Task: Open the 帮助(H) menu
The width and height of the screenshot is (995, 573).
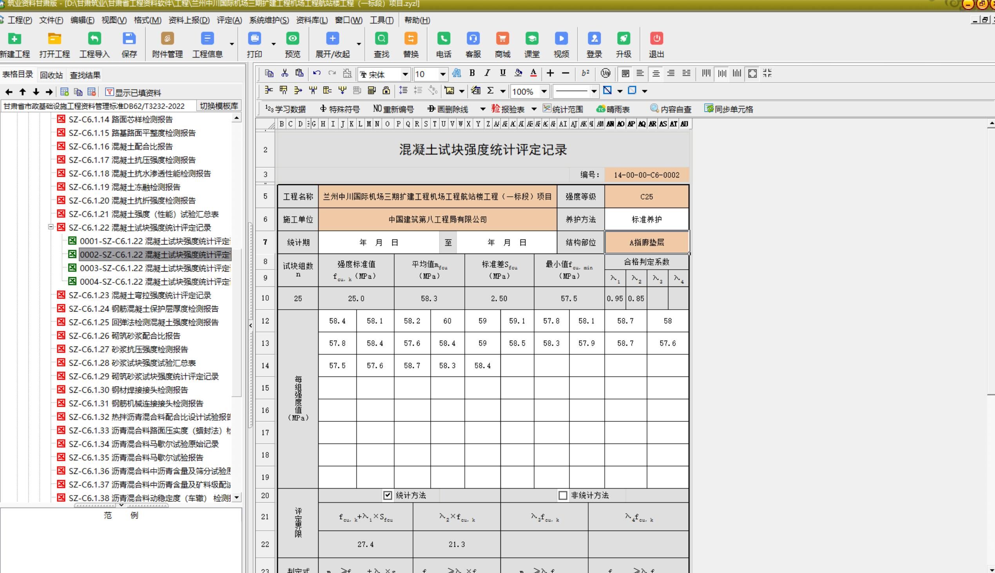Action: click(x=417, y=20)
